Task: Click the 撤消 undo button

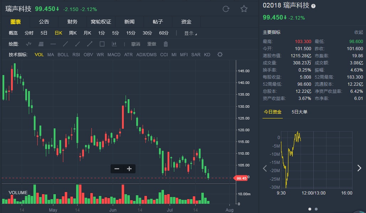Action: 136,44
